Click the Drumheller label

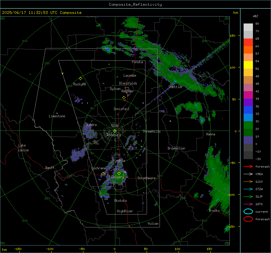point(176,148)
